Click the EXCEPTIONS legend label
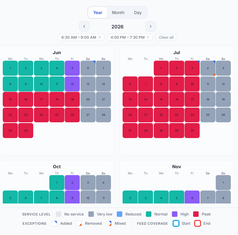This screenshot has width=238, height=235. click(34, 224)
